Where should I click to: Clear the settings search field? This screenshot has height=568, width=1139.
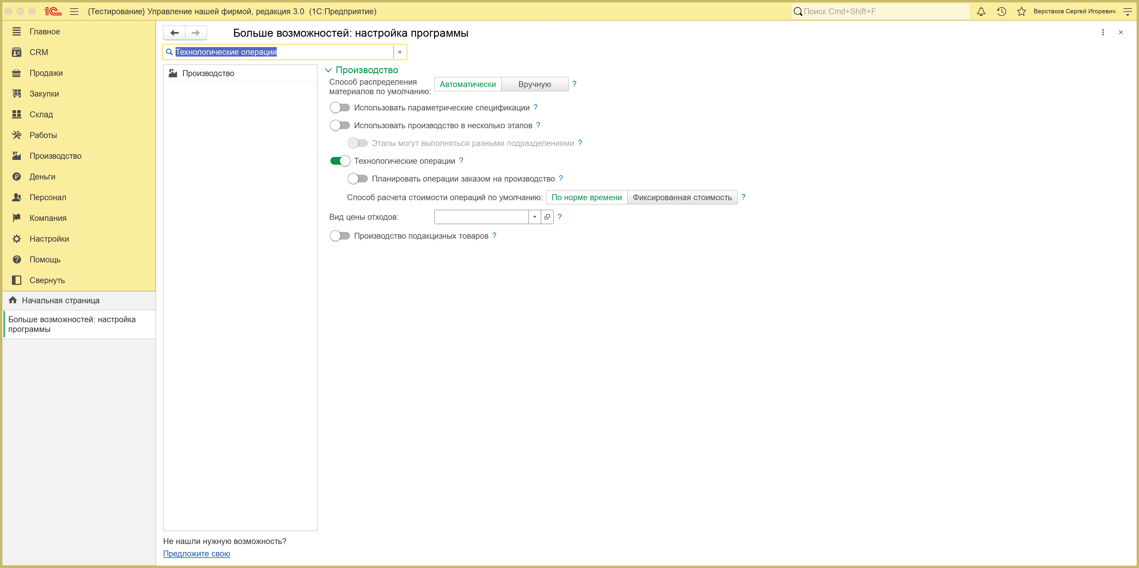(400, 52)
